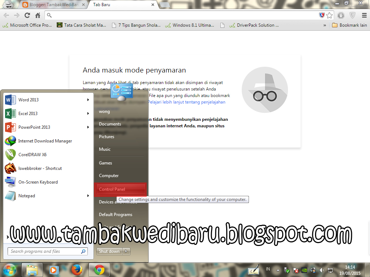The image size is (370, 277).
Task: Click the network connection tray icon
Action: point(330,270)
